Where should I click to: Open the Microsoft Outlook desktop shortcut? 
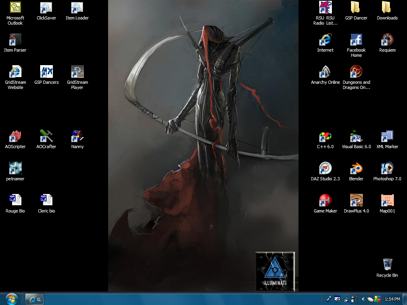tap(15, 8)
